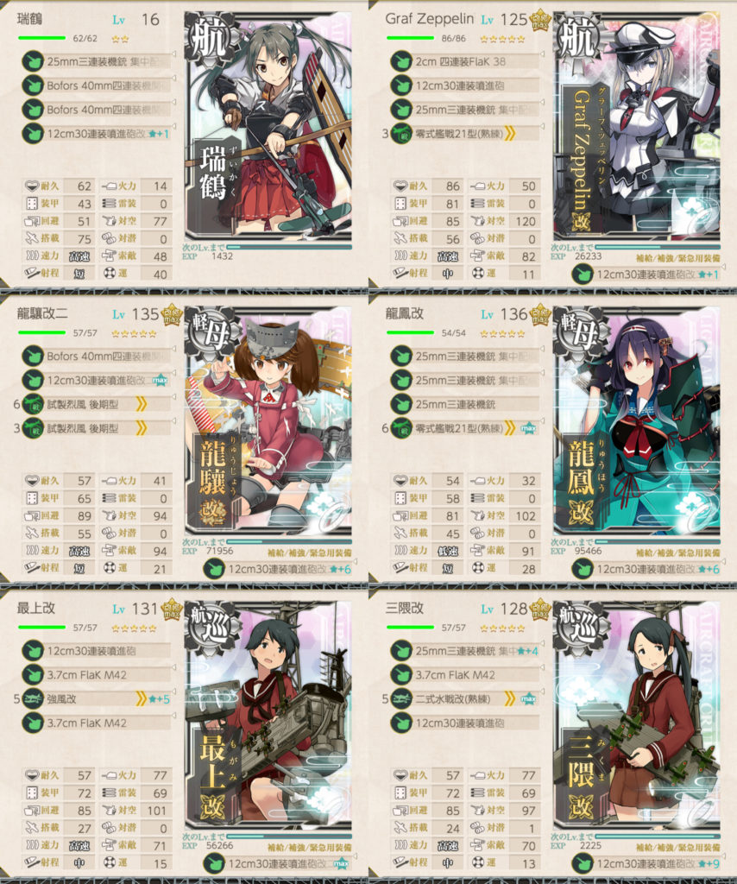The width and height of the screenshot is (737, 884).
Task: Click Ryuho Kai's reinforcement slot rocket launcher icon
Action: pos(583,570)
